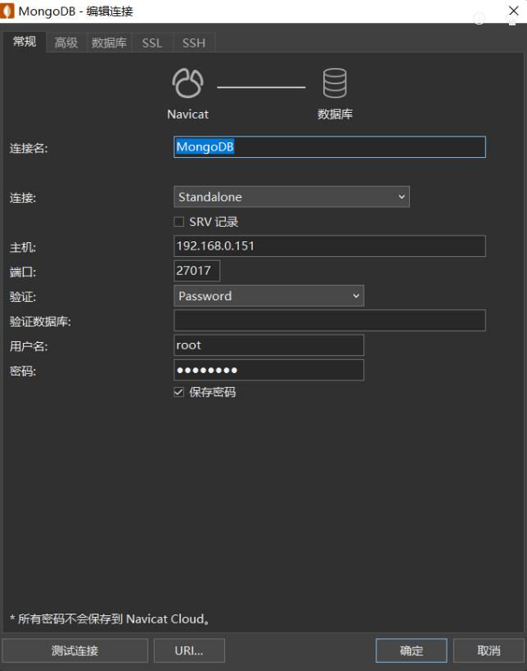527x671 pixels.
Task: Click the 数据库 label under the cylinder
Action: [x=335, y=115]
